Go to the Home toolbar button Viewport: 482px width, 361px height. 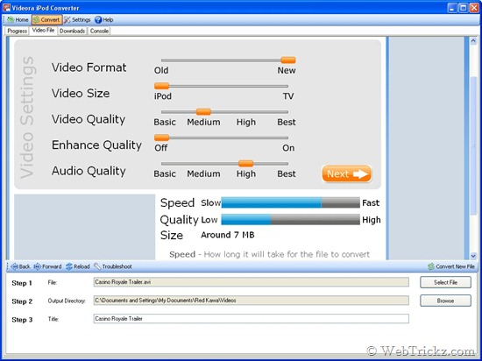pyautogui.click(x=18, y=20)
